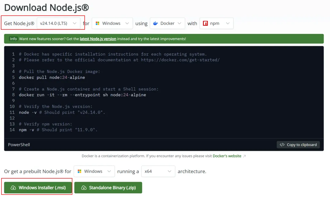
Task: Click the red npm logo icon
Action: [205, 23]
